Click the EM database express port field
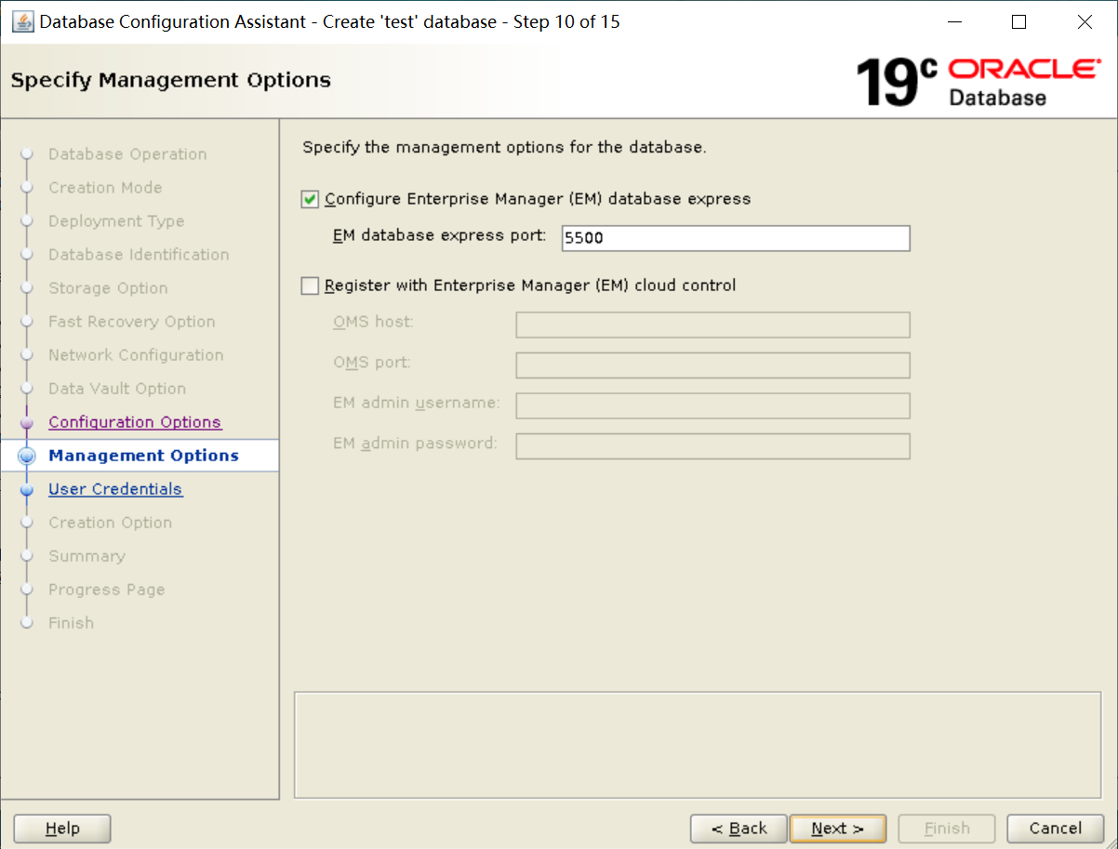Screen dimensions: 1118x849 coord(736,238)
